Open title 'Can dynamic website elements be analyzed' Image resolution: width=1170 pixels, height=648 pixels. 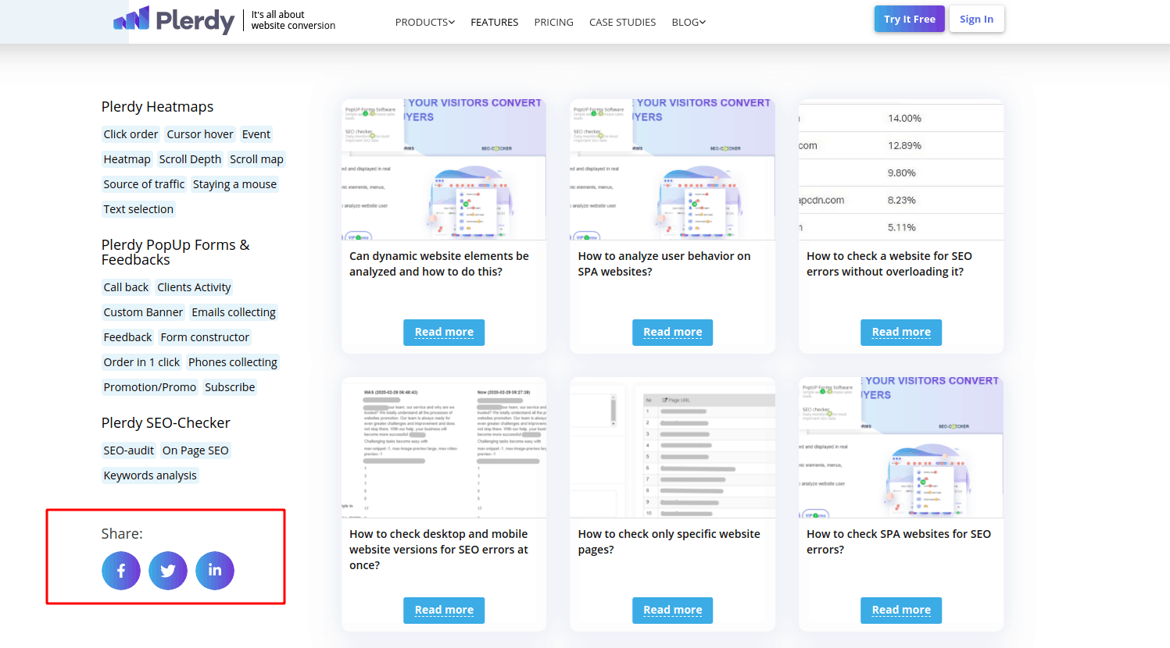(439, 264)
